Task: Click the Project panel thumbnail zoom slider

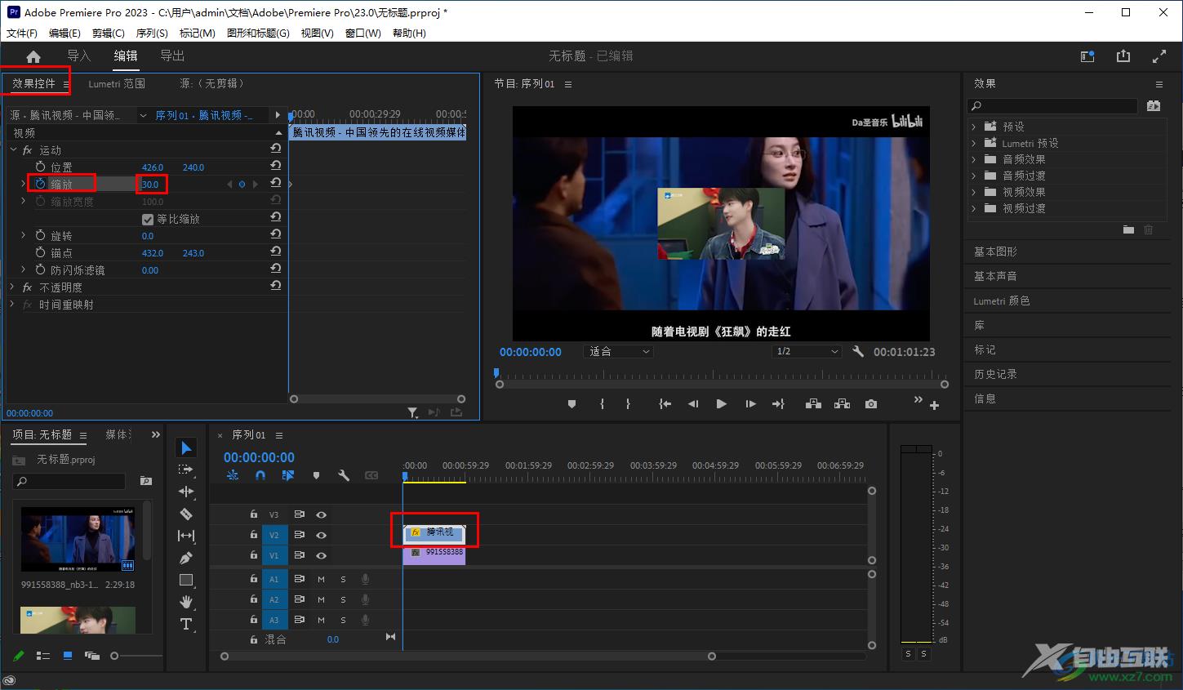Action: tap(114, 656)
